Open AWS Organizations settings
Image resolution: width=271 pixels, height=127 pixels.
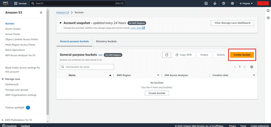(x=21, y=95)
